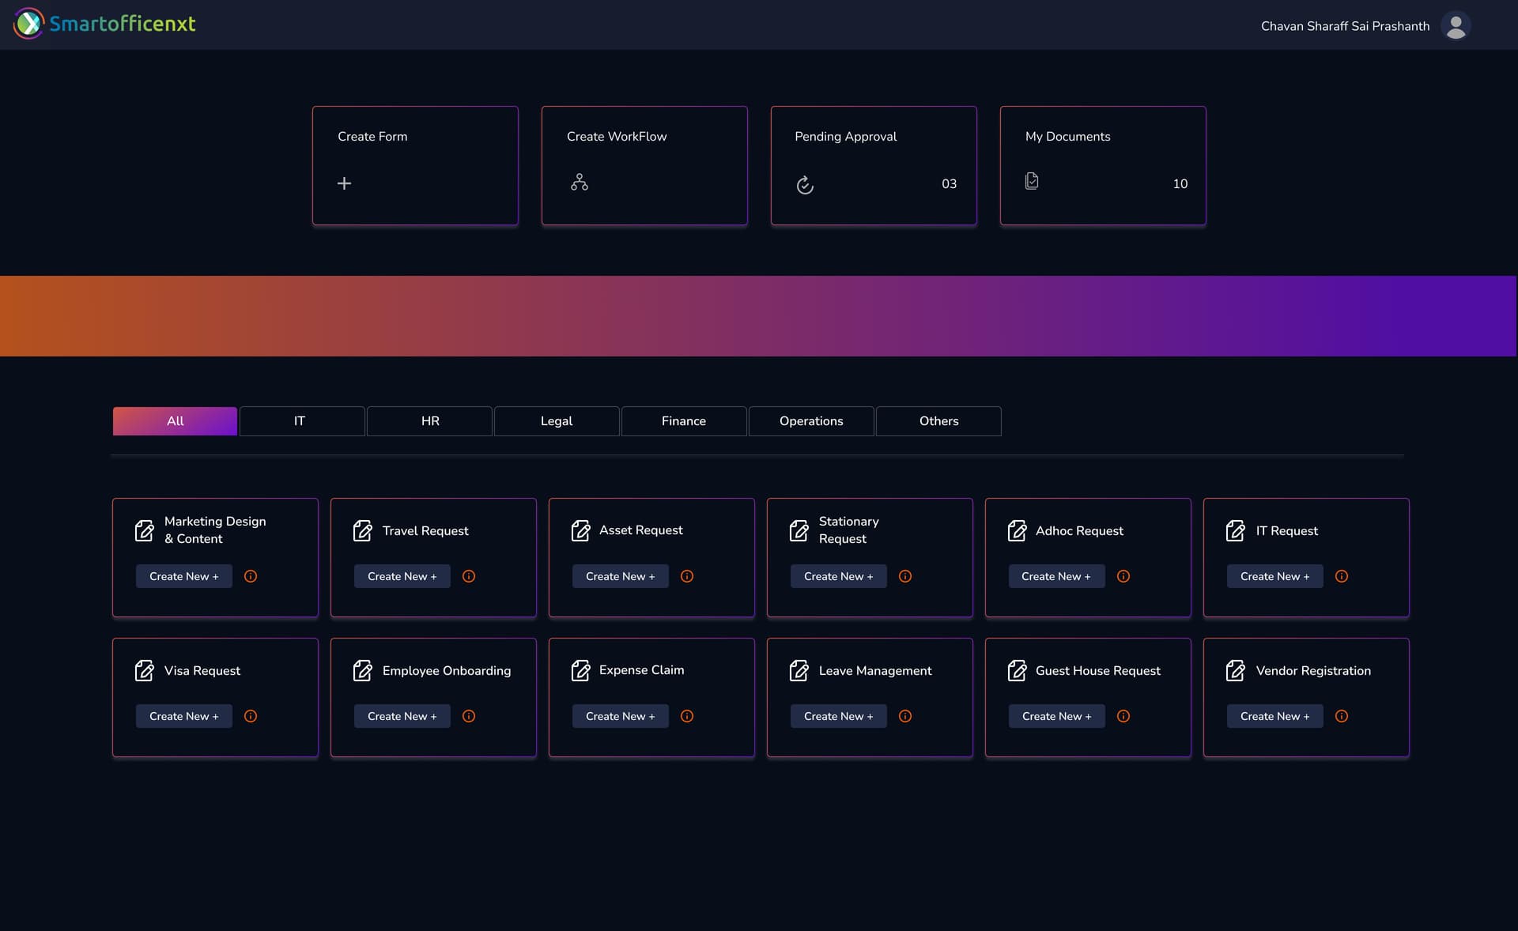This screenshot has width=1518, height=931.
Task: Click Create New on Leave Management card
Action: point(838,716)
